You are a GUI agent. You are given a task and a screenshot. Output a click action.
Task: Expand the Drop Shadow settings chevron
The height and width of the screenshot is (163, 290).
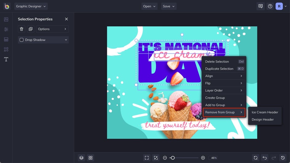[x=66, y=40]
